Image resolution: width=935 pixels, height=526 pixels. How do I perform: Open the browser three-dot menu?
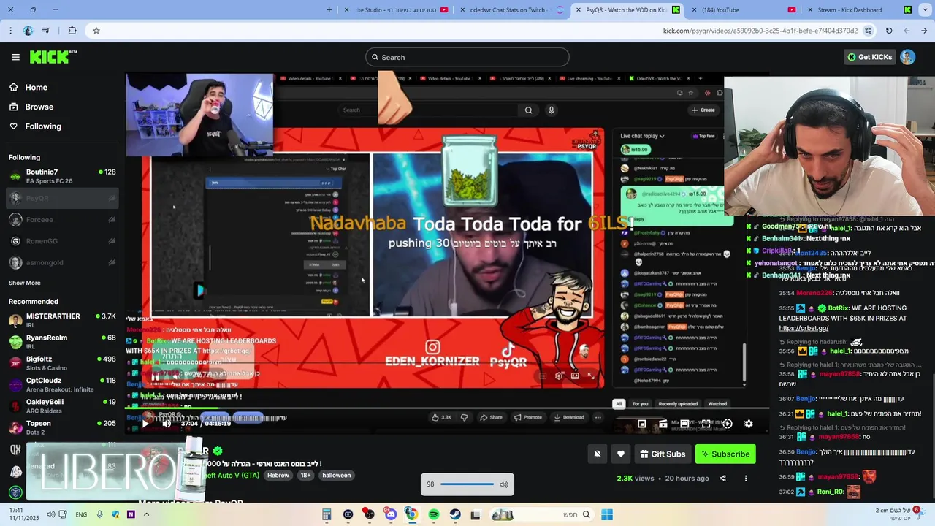click(10, 31)
